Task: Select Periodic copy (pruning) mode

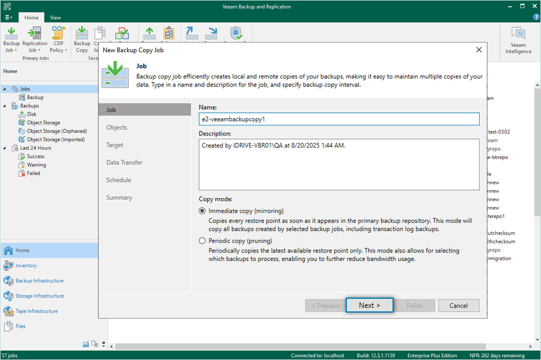Action: (202, 241)
